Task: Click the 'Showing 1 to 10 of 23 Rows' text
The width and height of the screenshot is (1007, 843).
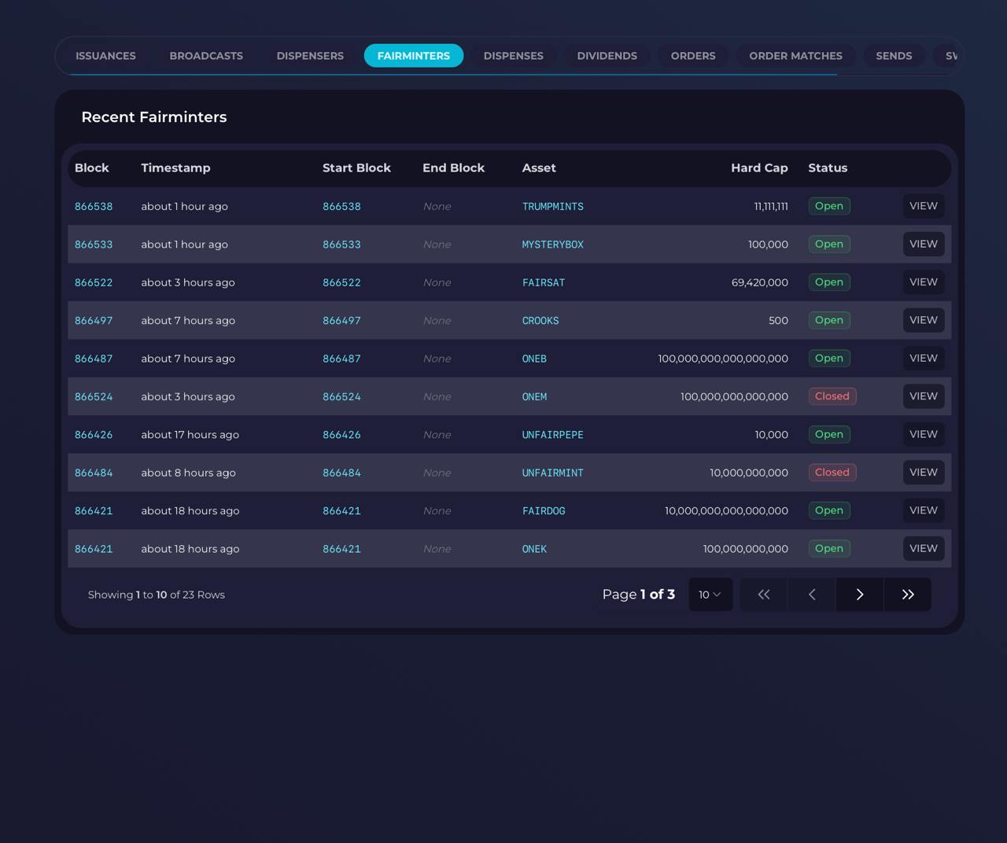Action: [x=157, y=595]
